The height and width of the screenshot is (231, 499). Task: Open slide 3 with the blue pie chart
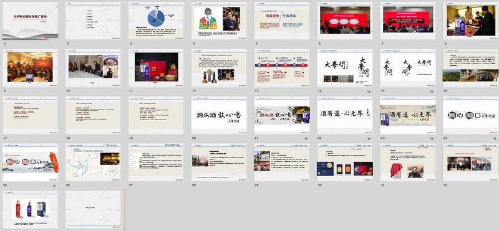point(156,21)
